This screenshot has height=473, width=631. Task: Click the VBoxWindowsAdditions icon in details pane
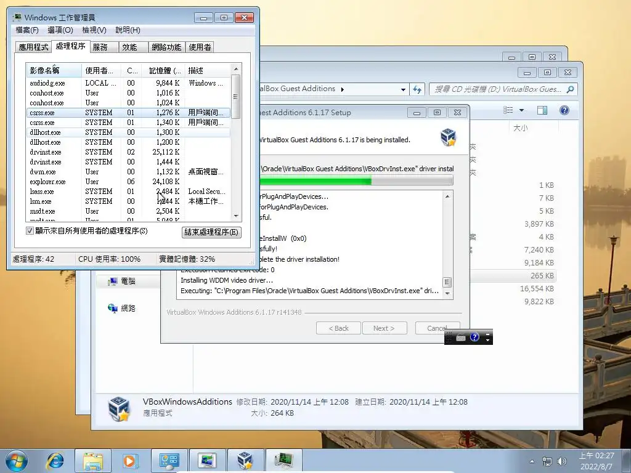click(119, 409)
